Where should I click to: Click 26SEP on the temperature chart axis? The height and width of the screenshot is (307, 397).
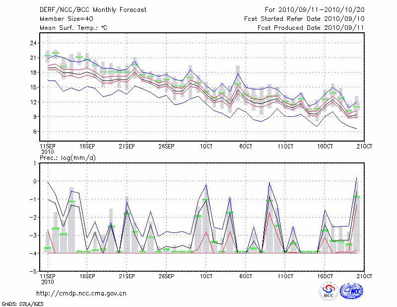point(166,147)
